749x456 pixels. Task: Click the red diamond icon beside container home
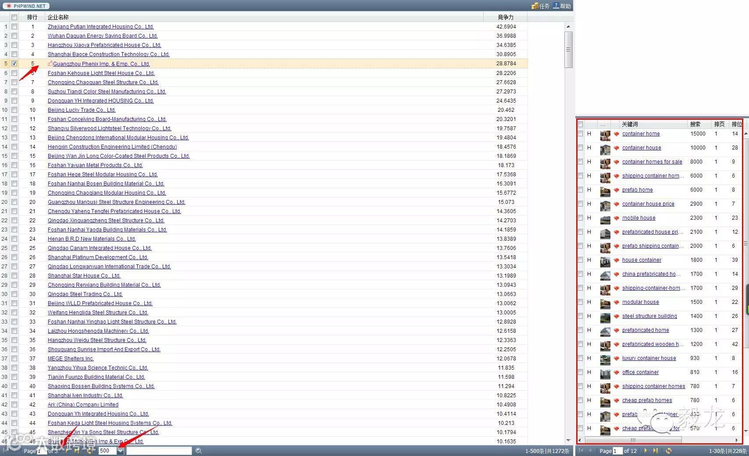[x=616, y=134]
